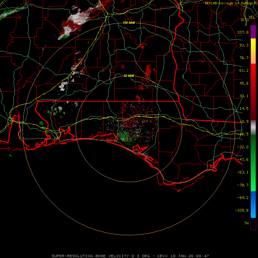Click the -32.0 legend value

[x=243, y=147]
